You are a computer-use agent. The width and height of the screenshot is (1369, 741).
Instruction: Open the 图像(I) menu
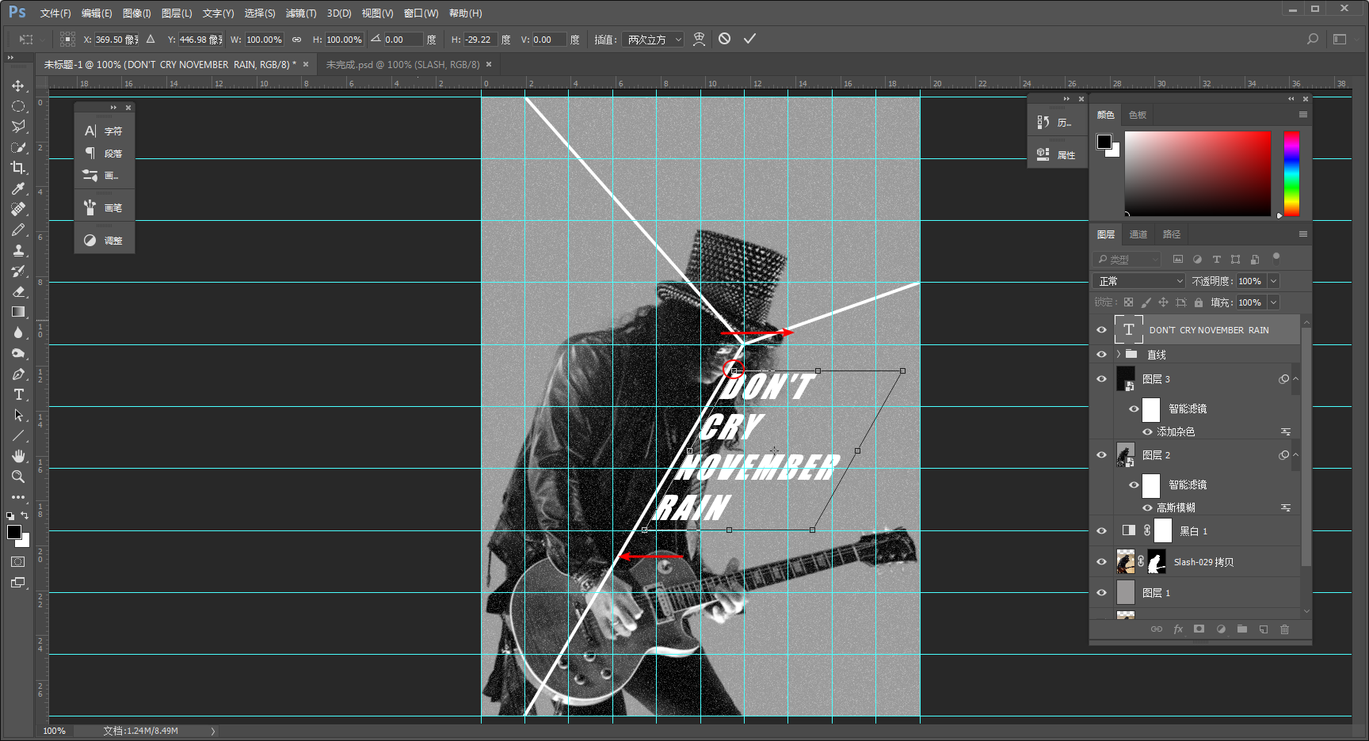point(136,13)
